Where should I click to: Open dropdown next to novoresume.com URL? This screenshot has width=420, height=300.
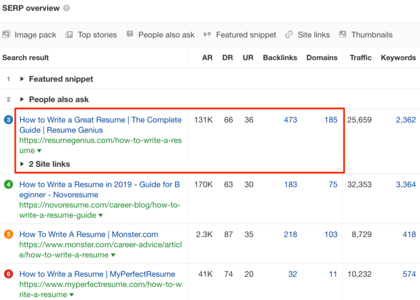100,216
